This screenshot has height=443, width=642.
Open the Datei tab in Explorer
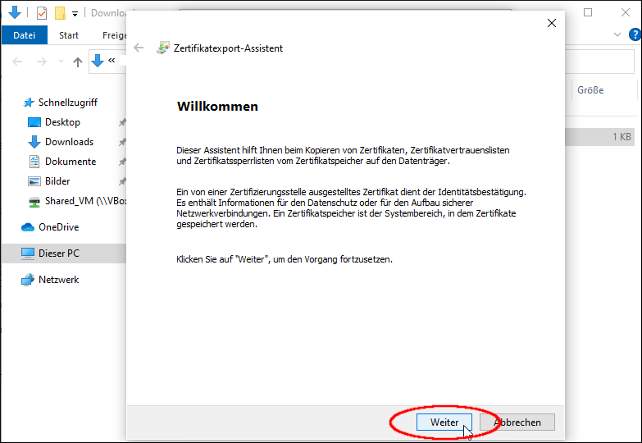tap(24, 35)
